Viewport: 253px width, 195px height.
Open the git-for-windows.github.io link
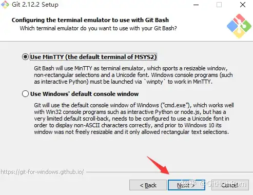pyautogui.click(x=42, y=172)
